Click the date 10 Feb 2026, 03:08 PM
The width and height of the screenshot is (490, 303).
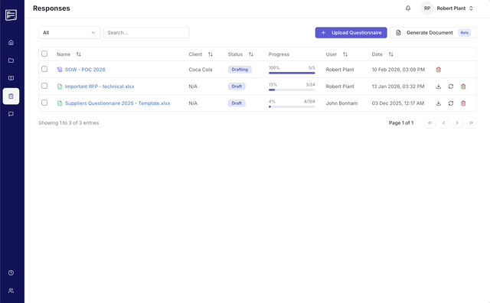pos(398,70)
